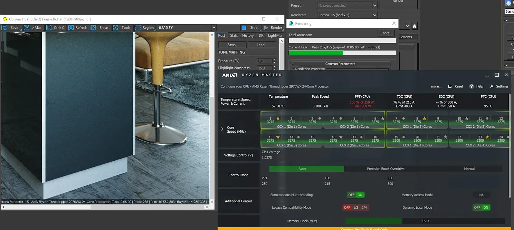Click the Ctrl+C copy icon

click(x=49, y=28)
